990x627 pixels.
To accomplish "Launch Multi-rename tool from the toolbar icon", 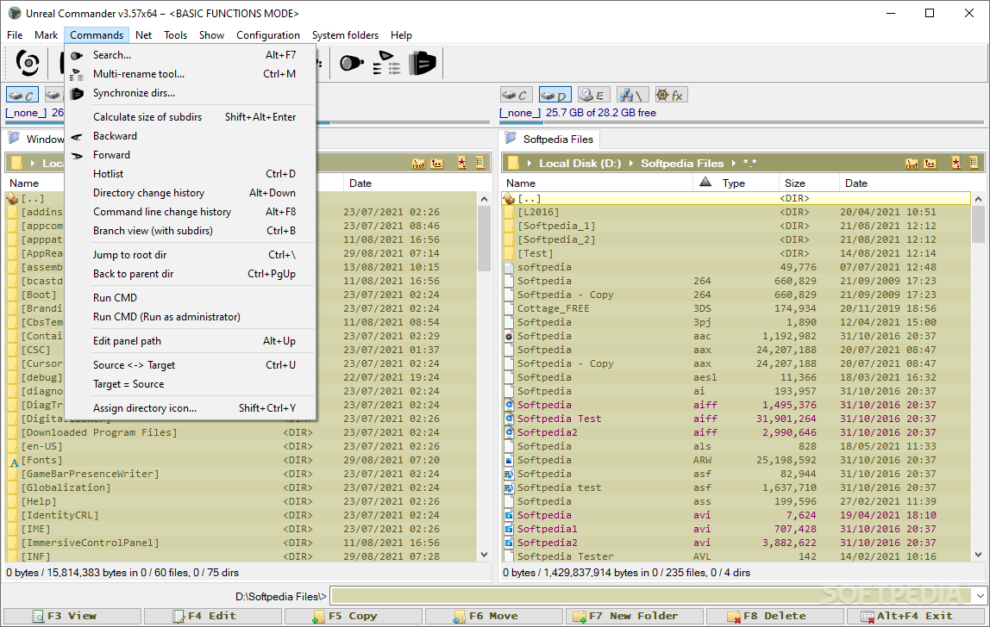I will pos(386,63).
